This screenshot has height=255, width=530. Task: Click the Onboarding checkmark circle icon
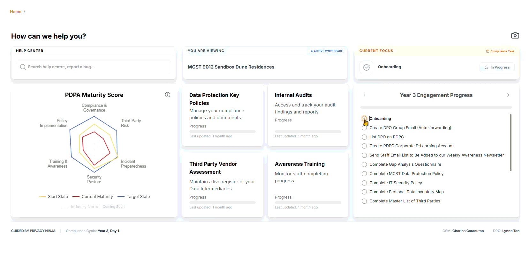coord(366,67)
